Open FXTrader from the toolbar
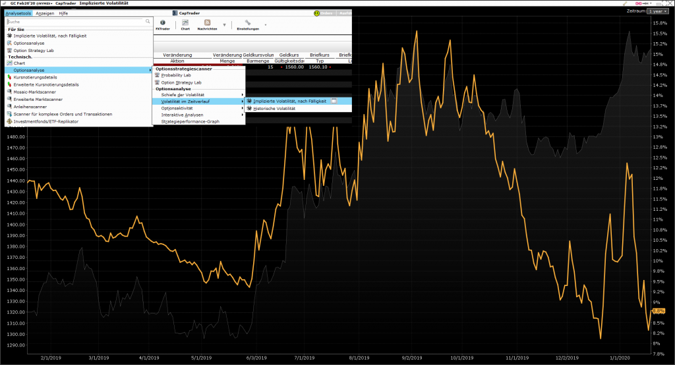 point(163,25)
